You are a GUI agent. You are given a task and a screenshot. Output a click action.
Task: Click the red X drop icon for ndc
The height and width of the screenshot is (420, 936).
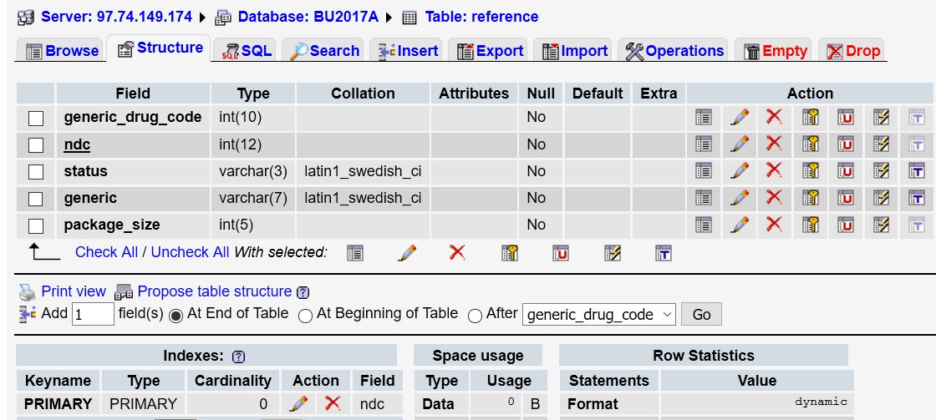click(775, 144)
